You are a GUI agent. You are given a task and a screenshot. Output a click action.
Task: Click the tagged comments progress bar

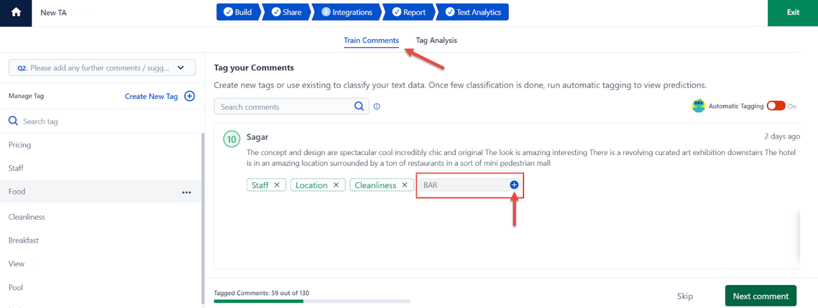point(312,301)
